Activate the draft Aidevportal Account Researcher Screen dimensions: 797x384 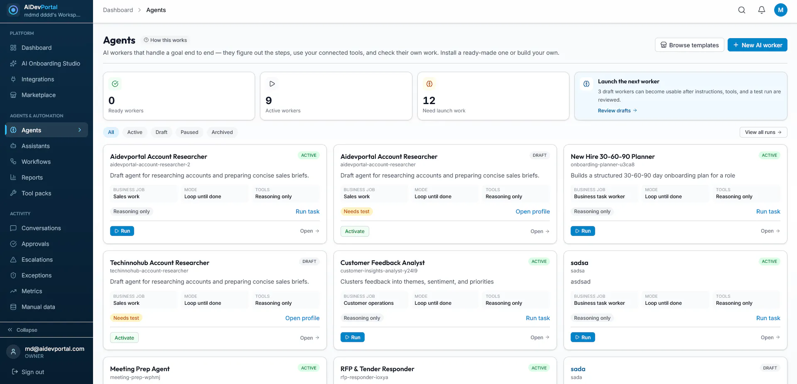[355, 231]
